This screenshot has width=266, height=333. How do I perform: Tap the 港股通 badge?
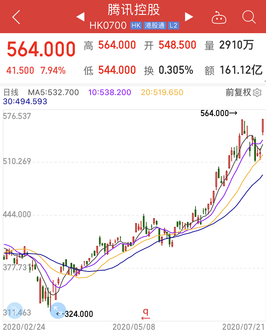click(x=154, y=26)
